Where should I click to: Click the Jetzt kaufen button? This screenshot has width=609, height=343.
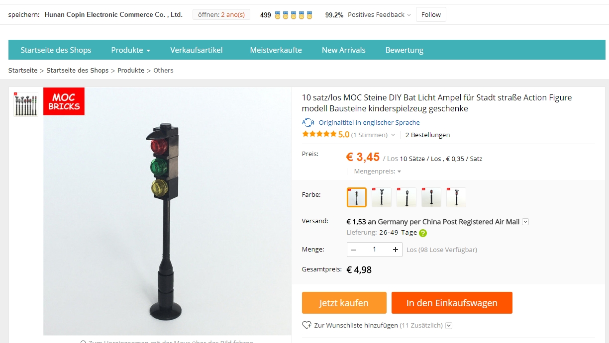344,303
